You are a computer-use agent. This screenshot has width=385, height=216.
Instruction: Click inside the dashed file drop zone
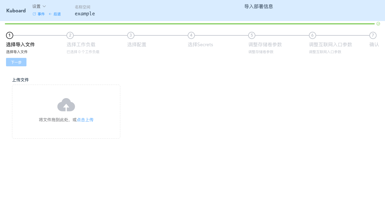click(66, 112)
